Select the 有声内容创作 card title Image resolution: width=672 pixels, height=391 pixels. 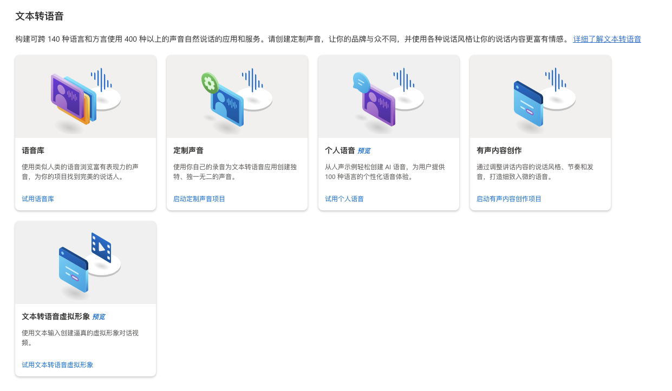tap(499, 150)
